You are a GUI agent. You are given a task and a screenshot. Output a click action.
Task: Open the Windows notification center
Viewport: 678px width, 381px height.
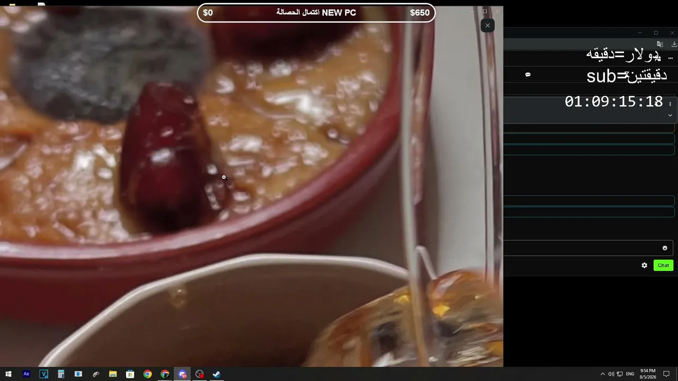point(666,374)
